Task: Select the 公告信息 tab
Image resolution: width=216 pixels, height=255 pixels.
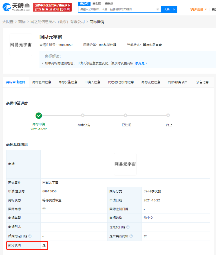Action: [202, 82]
